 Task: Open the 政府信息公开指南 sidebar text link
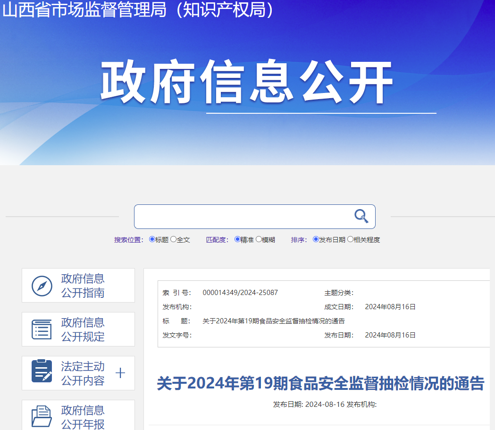(x=83, y=286)
